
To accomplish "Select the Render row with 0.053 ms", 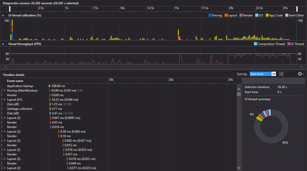I will click(119, 145).
